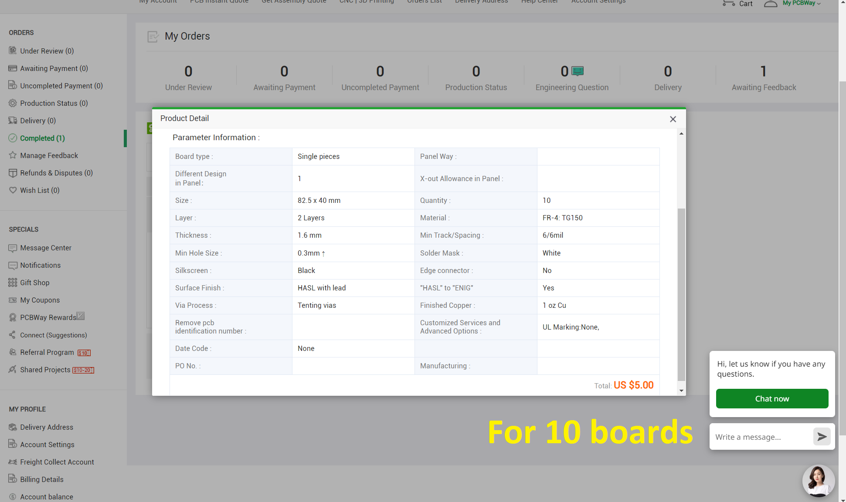Click the Under Review sidebar icon
Screen dimensions: 846x502
pos(13,51)
